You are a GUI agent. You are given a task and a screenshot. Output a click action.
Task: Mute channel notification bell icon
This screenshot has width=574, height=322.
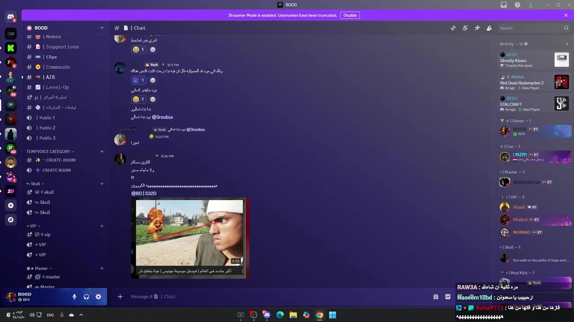click(465, 28)
